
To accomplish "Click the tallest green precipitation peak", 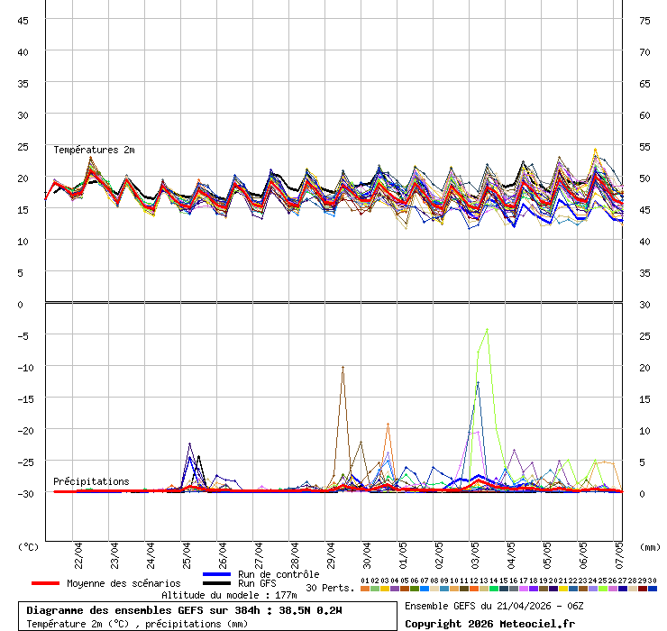I will click(x=488, y=330).
